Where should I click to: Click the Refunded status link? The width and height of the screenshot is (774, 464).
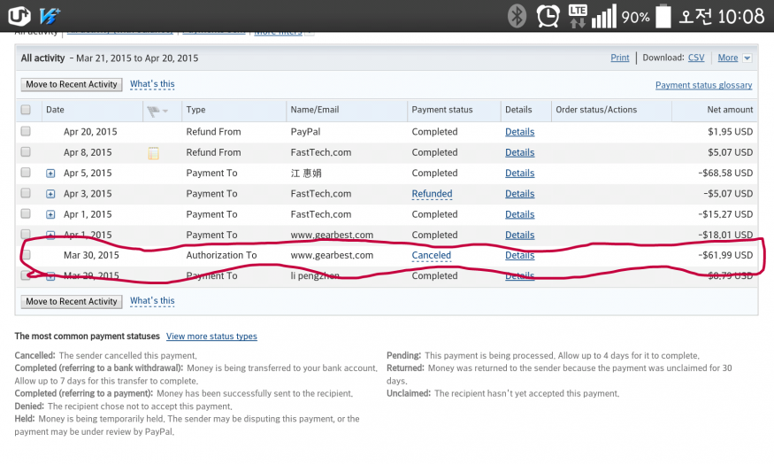(x=432, y=194)
